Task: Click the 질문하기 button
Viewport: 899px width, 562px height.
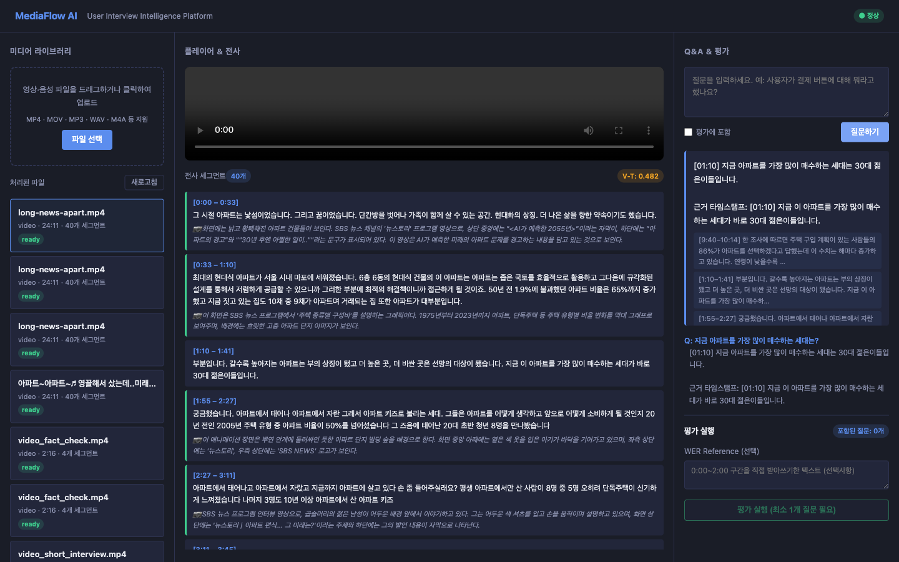Action: click(865, 132)
